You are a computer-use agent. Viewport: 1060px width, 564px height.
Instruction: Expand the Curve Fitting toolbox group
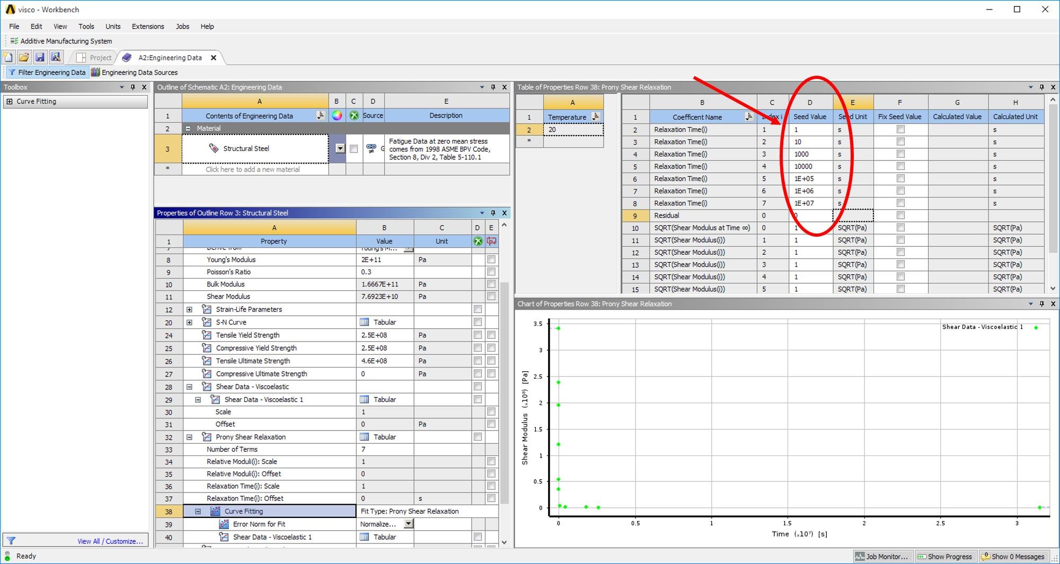tap(9, 101)
